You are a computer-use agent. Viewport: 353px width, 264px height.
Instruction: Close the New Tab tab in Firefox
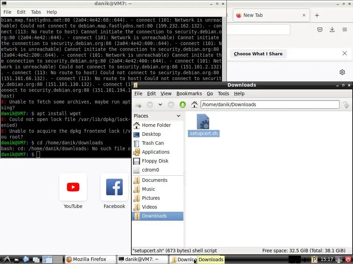pyautogui.click(x=304, y=15)
